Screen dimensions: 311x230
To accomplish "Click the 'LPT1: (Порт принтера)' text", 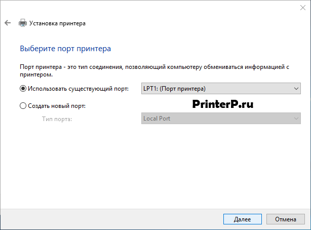I will pos(174,89).
